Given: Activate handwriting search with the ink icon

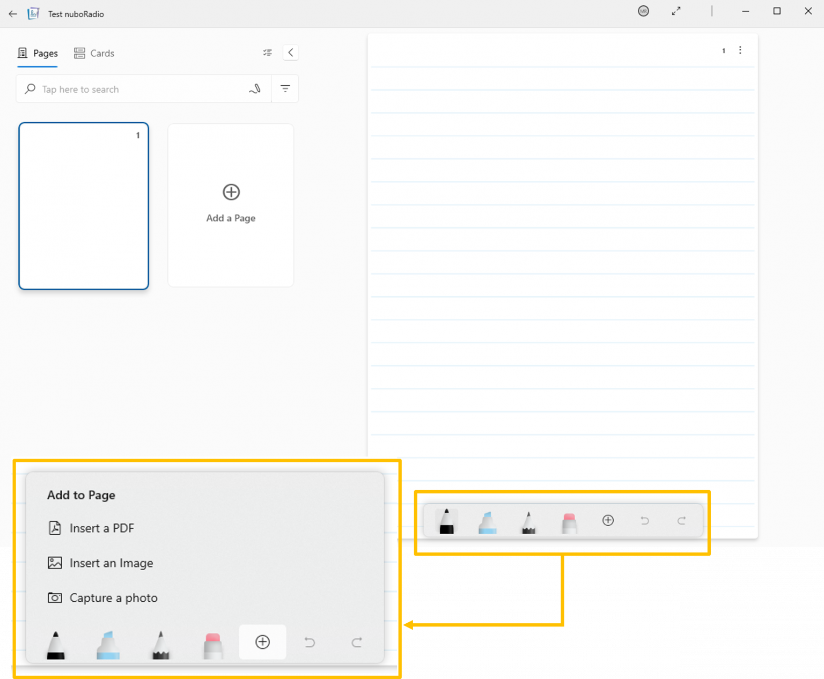Looking at the screenshot, I should coord(255,89).
